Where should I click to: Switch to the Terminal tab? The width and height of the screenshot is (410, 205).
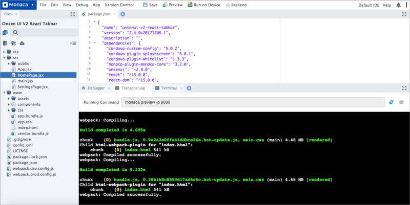tap(169, 88)
